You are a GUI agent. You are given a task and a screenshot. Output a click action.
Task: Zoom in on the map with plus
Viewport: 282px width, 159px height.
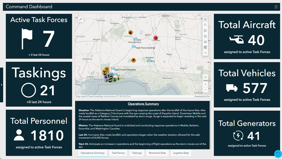205,84
